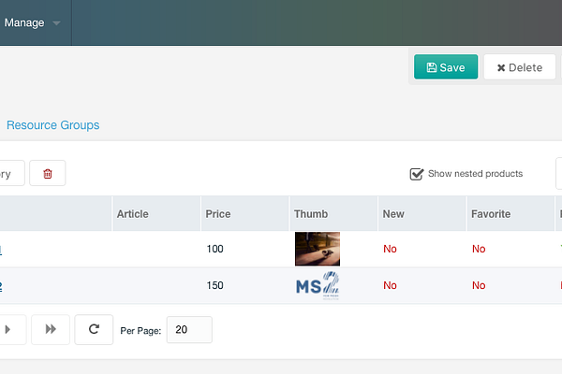This screenshot has width=562, height=374.
Task: Toggle the Favorite value No in second row
Action: 479,285
